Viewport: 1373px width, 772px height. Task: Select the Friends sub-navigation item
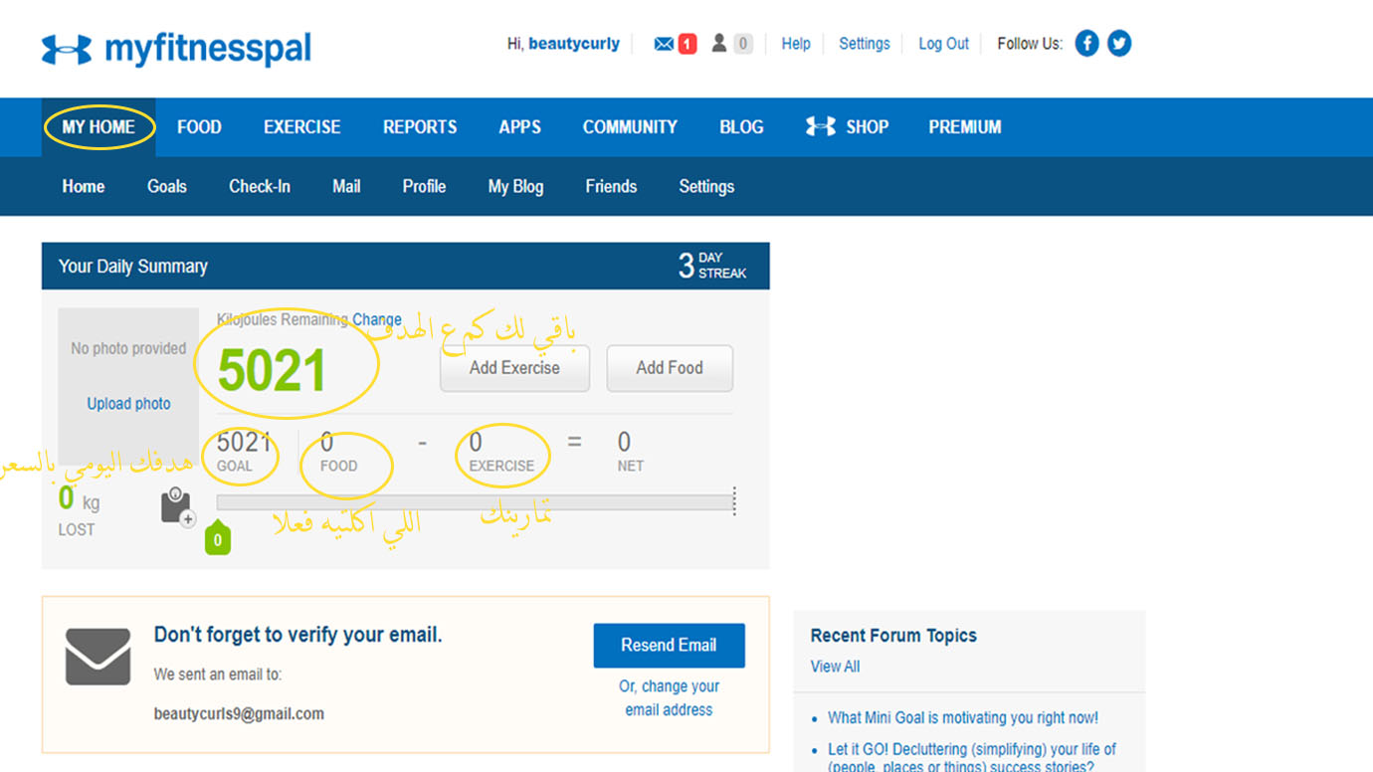pos(611,186)
